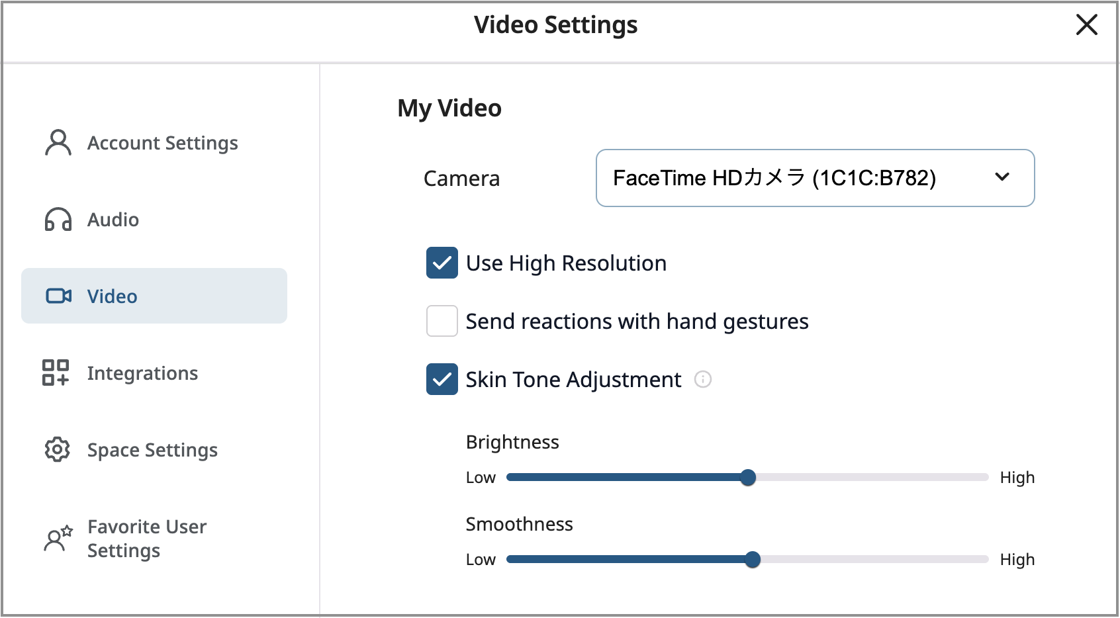The width and height of the screenshot is (1120, 618).
Task: Open Space Settings section
Action: (x=152, y=450)
